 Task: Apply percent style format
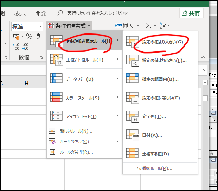29,37
